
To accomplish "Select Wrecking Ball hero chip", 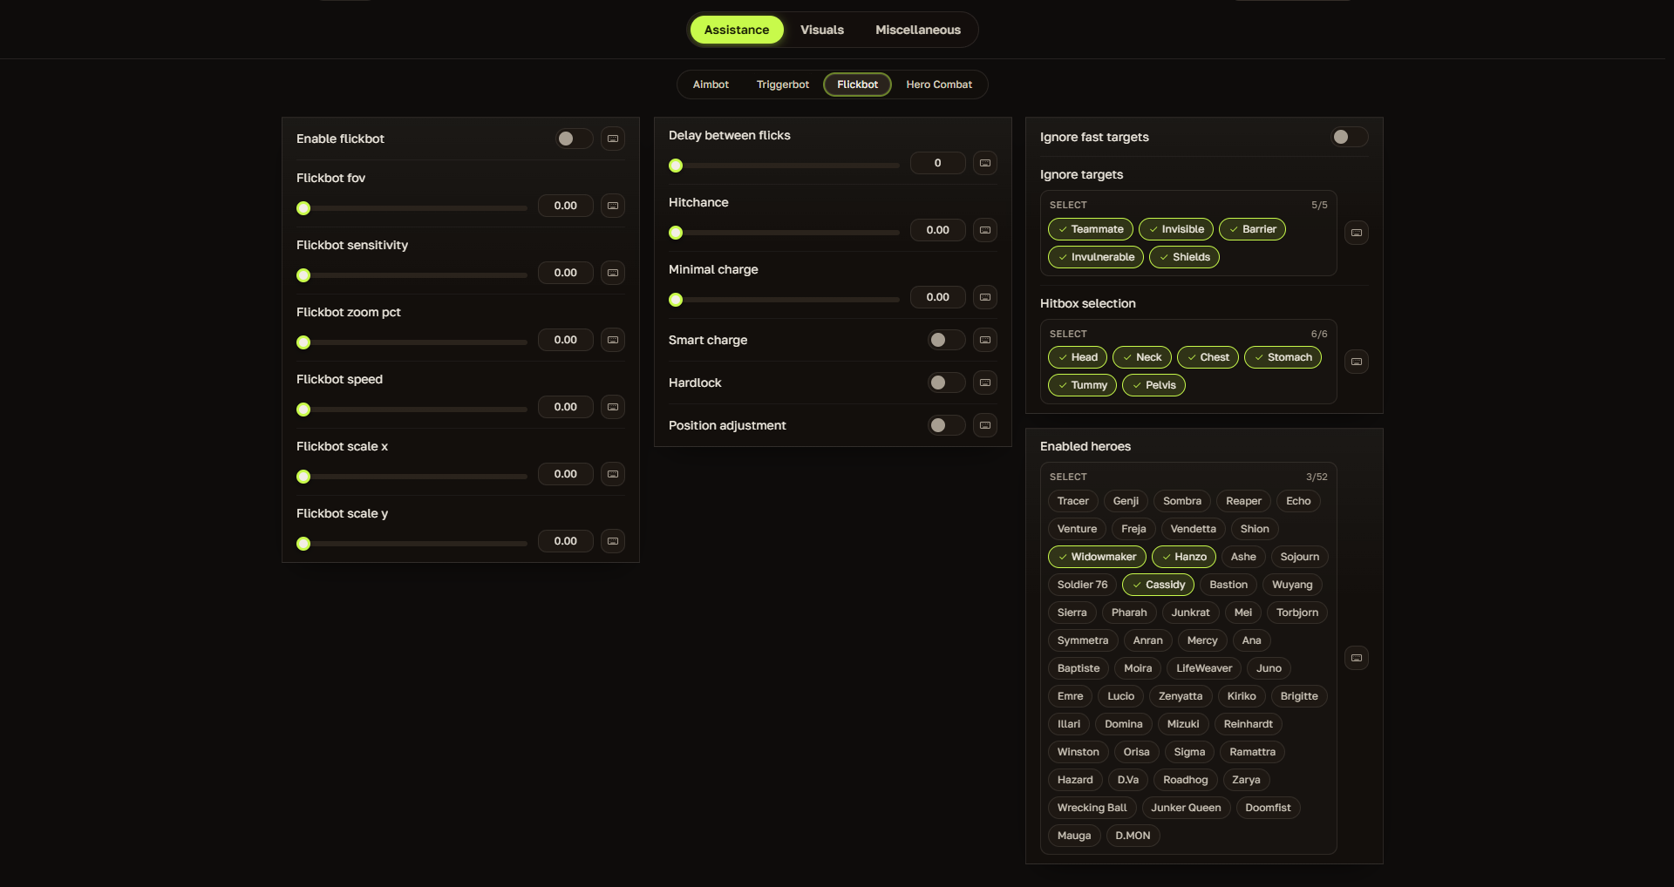I will (x=1092, y=808).
